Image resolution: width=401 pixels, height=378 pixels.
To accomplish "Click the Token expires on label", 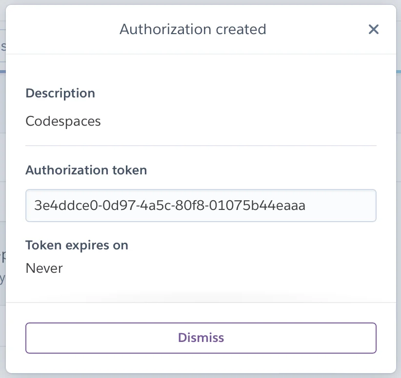I will 77,245.
